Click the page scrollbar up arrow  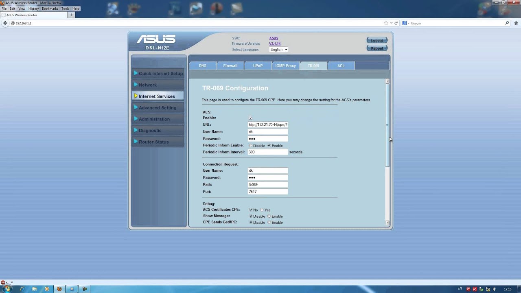(x=387, y=81)
